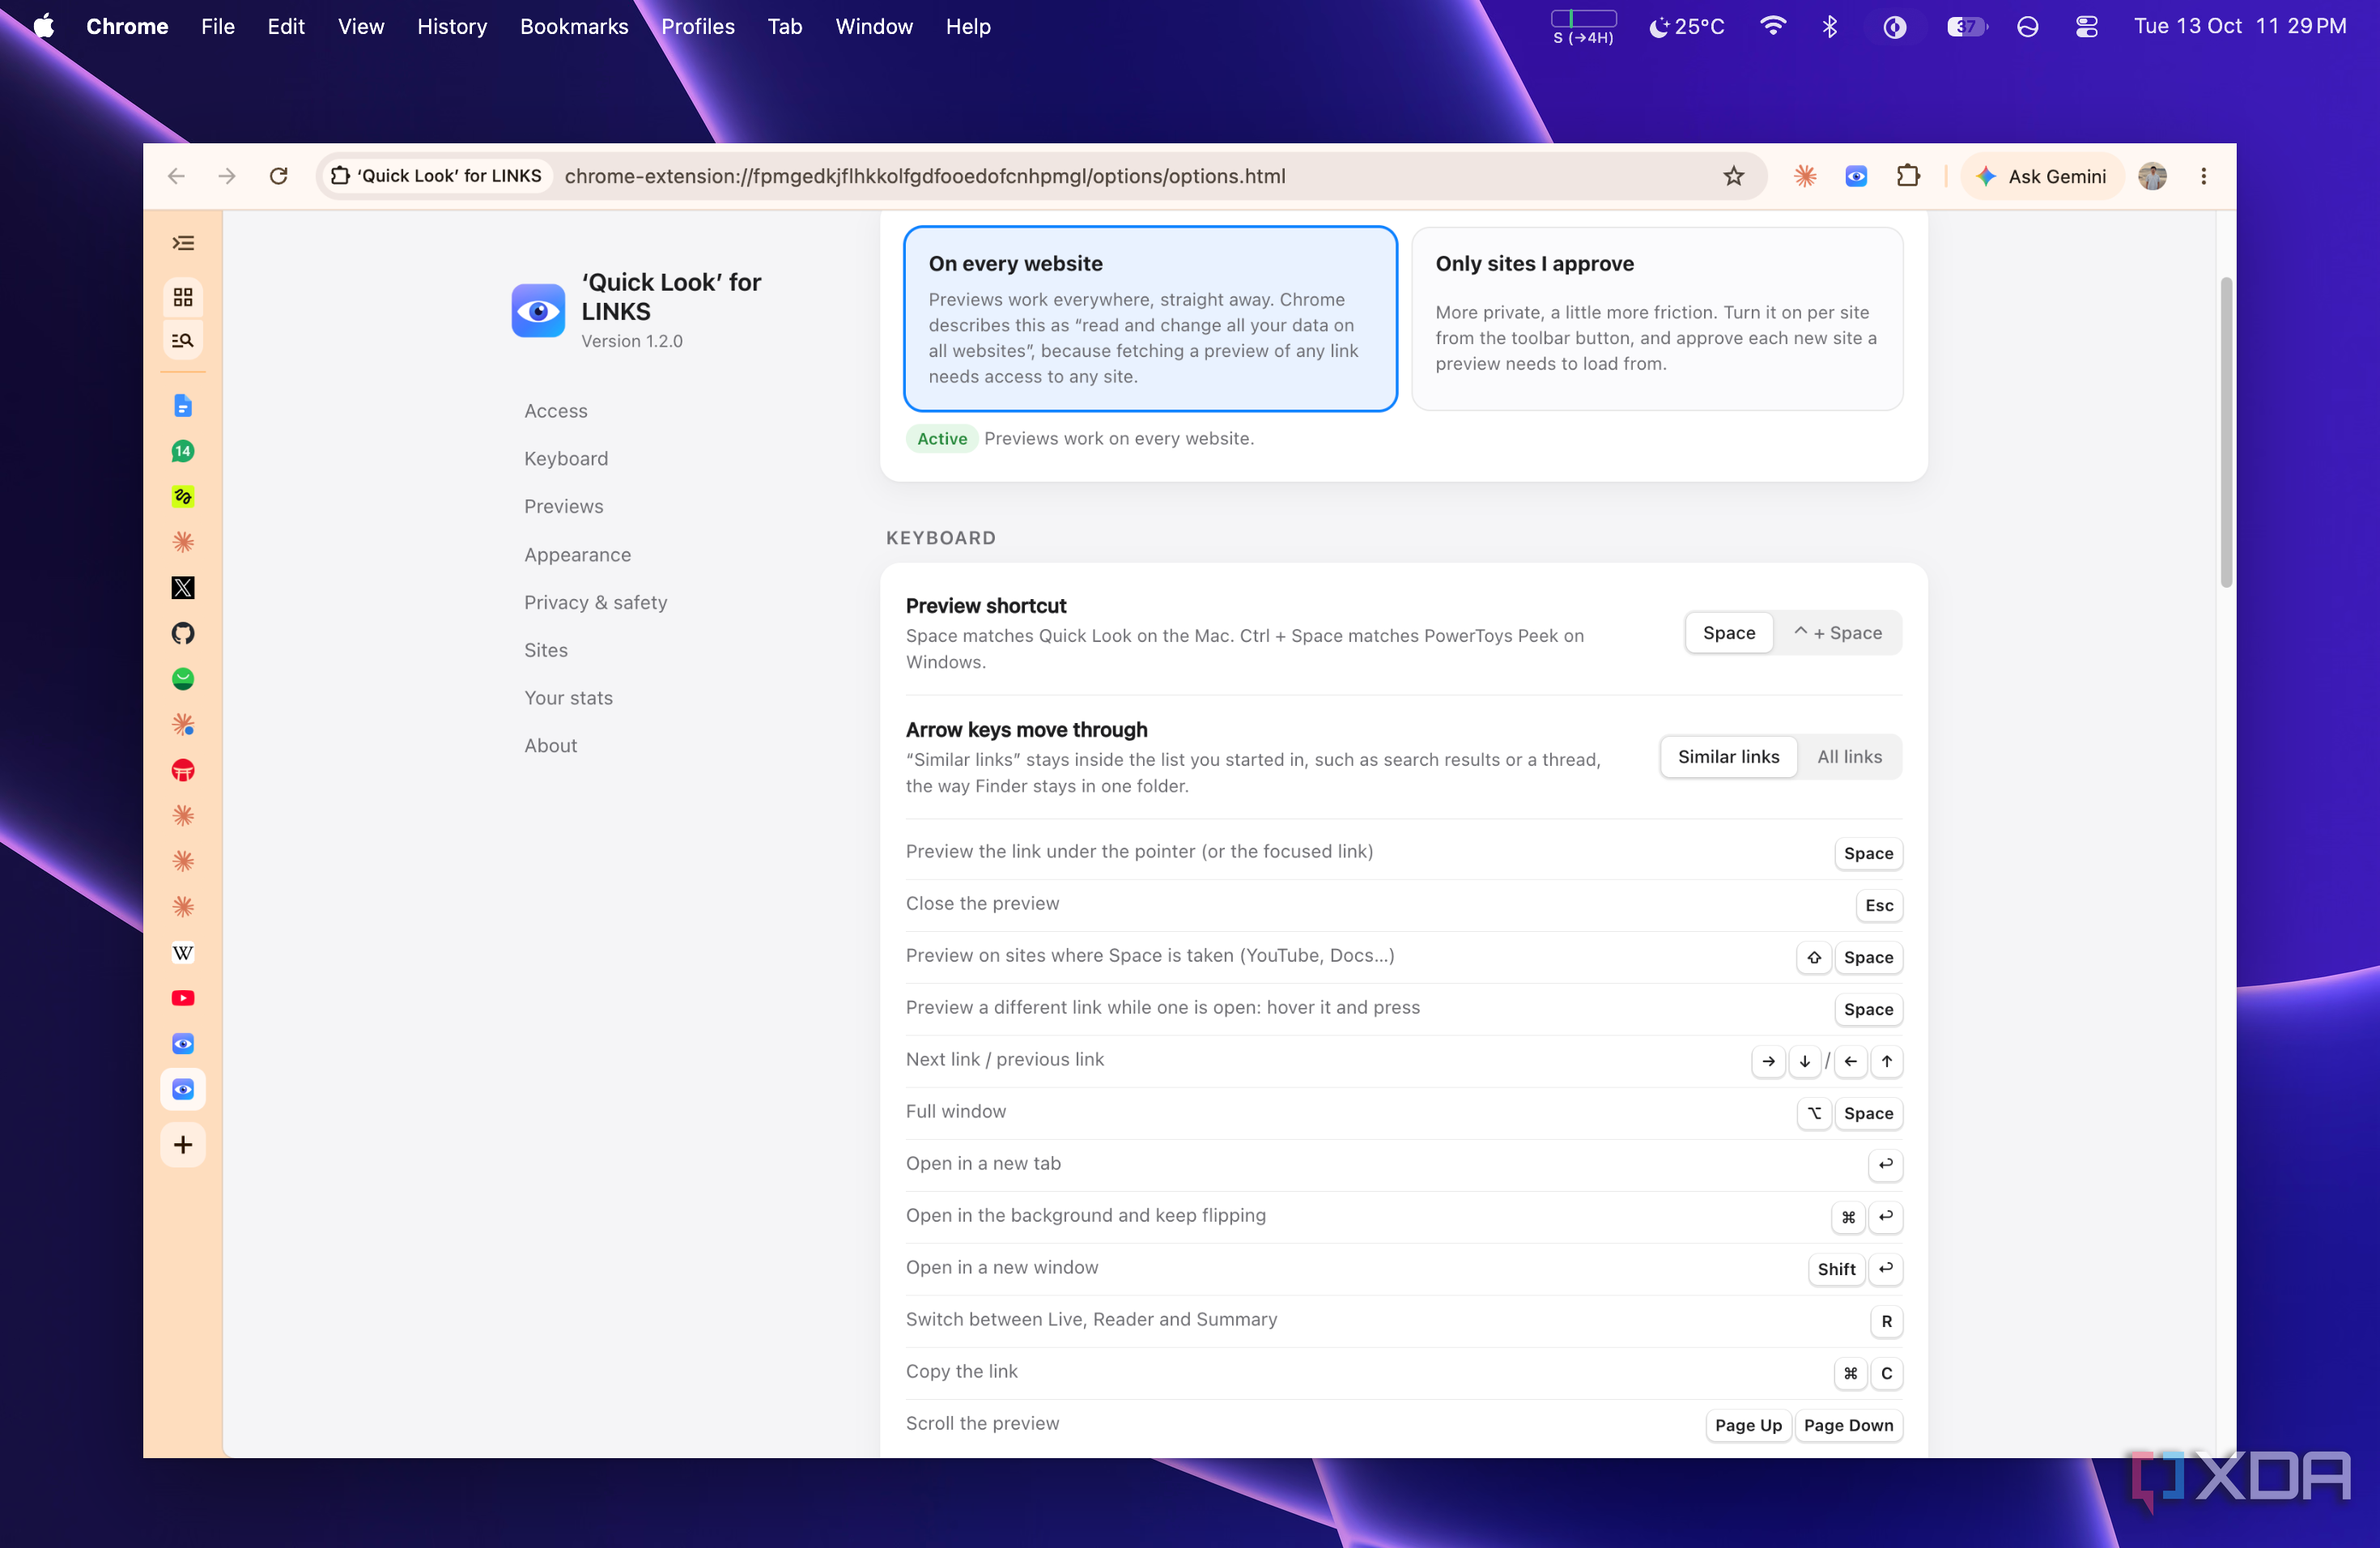Viewport: 2380px width, 1548px height.
Task: Set preview shortcut to Space
Action: [1728, 633]
